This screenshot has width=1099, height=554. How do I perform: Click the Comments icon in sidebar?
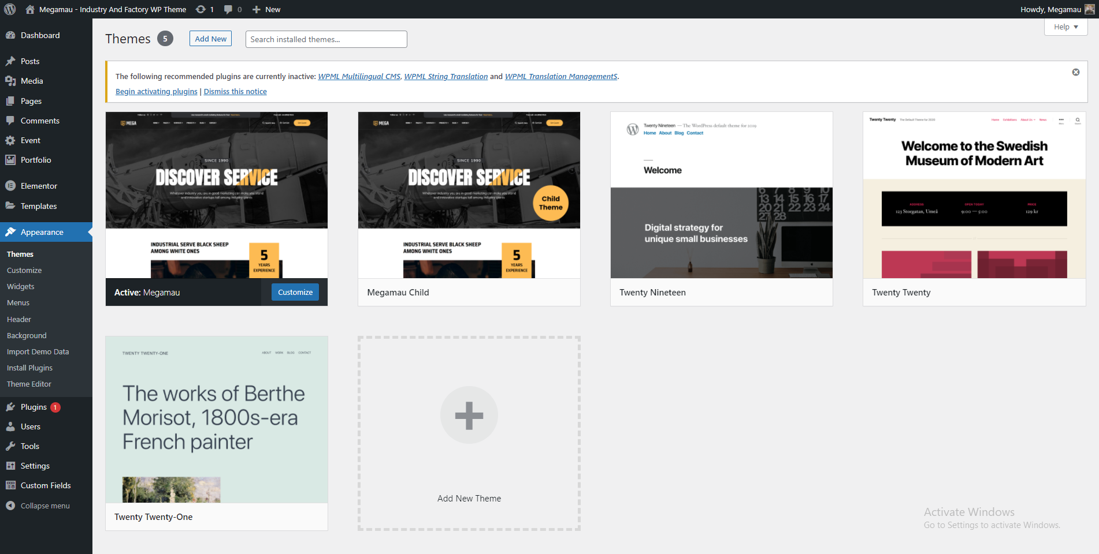(10, 121)
